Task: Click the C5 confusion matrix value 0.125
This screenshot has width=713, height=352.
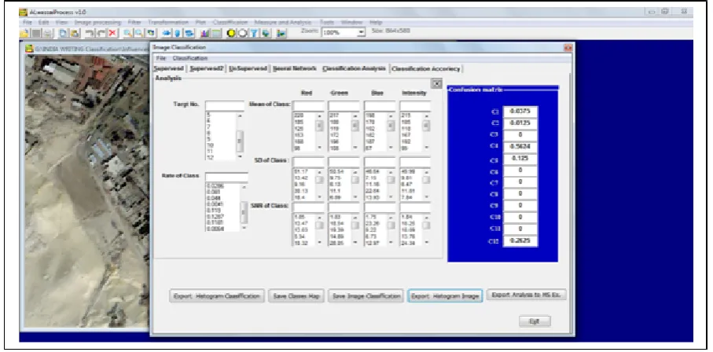Action: coord(520,159)
